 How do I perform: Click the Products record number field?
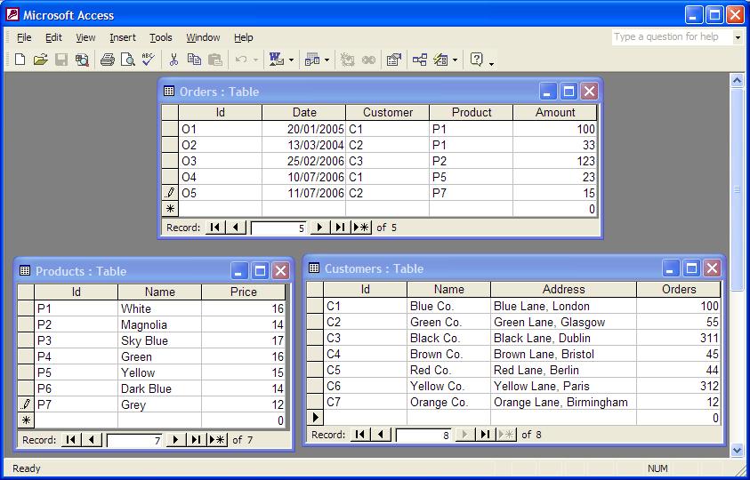[x=135, y=440]
